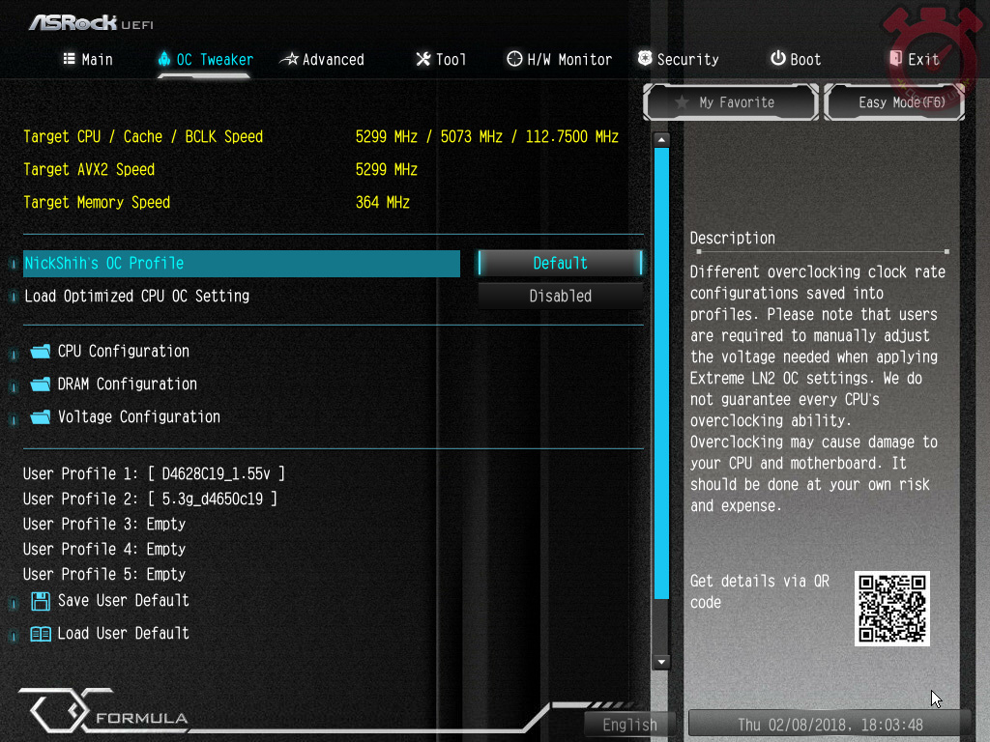The image size is (990, 742).
Task: Click the Voltage Configuration folder icon
Action: [40, 417]
